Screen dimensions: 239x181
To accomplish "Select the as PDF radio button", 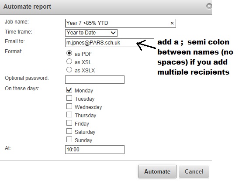I will [69, 53].
